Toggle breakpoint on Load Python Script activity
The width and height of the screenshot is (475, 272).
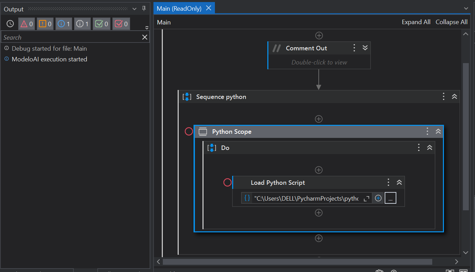[x=227, y=182]
